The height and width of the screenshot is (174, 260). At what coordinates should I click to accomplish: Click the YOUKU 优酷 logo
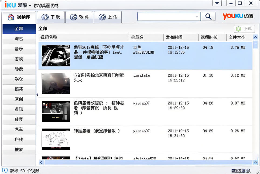[238, 16]
